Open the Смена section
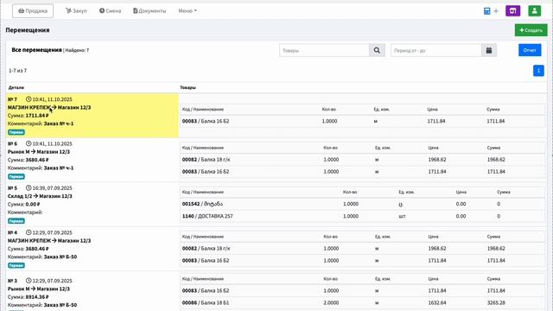This screenshot has width=553, height=311. [x=110, y=11]
